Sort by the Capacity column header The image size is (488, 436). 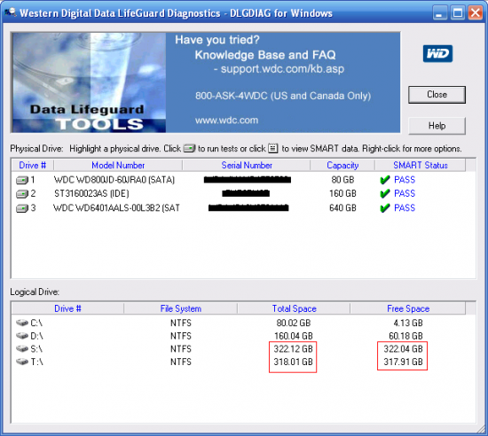(342, 165)
